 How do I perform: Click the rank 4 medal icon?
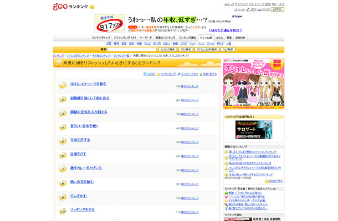tap(63, 128)
